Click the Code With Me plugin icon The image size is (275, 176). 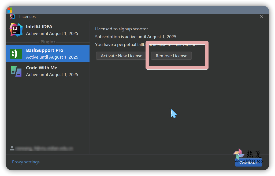(x=16, y=71)
